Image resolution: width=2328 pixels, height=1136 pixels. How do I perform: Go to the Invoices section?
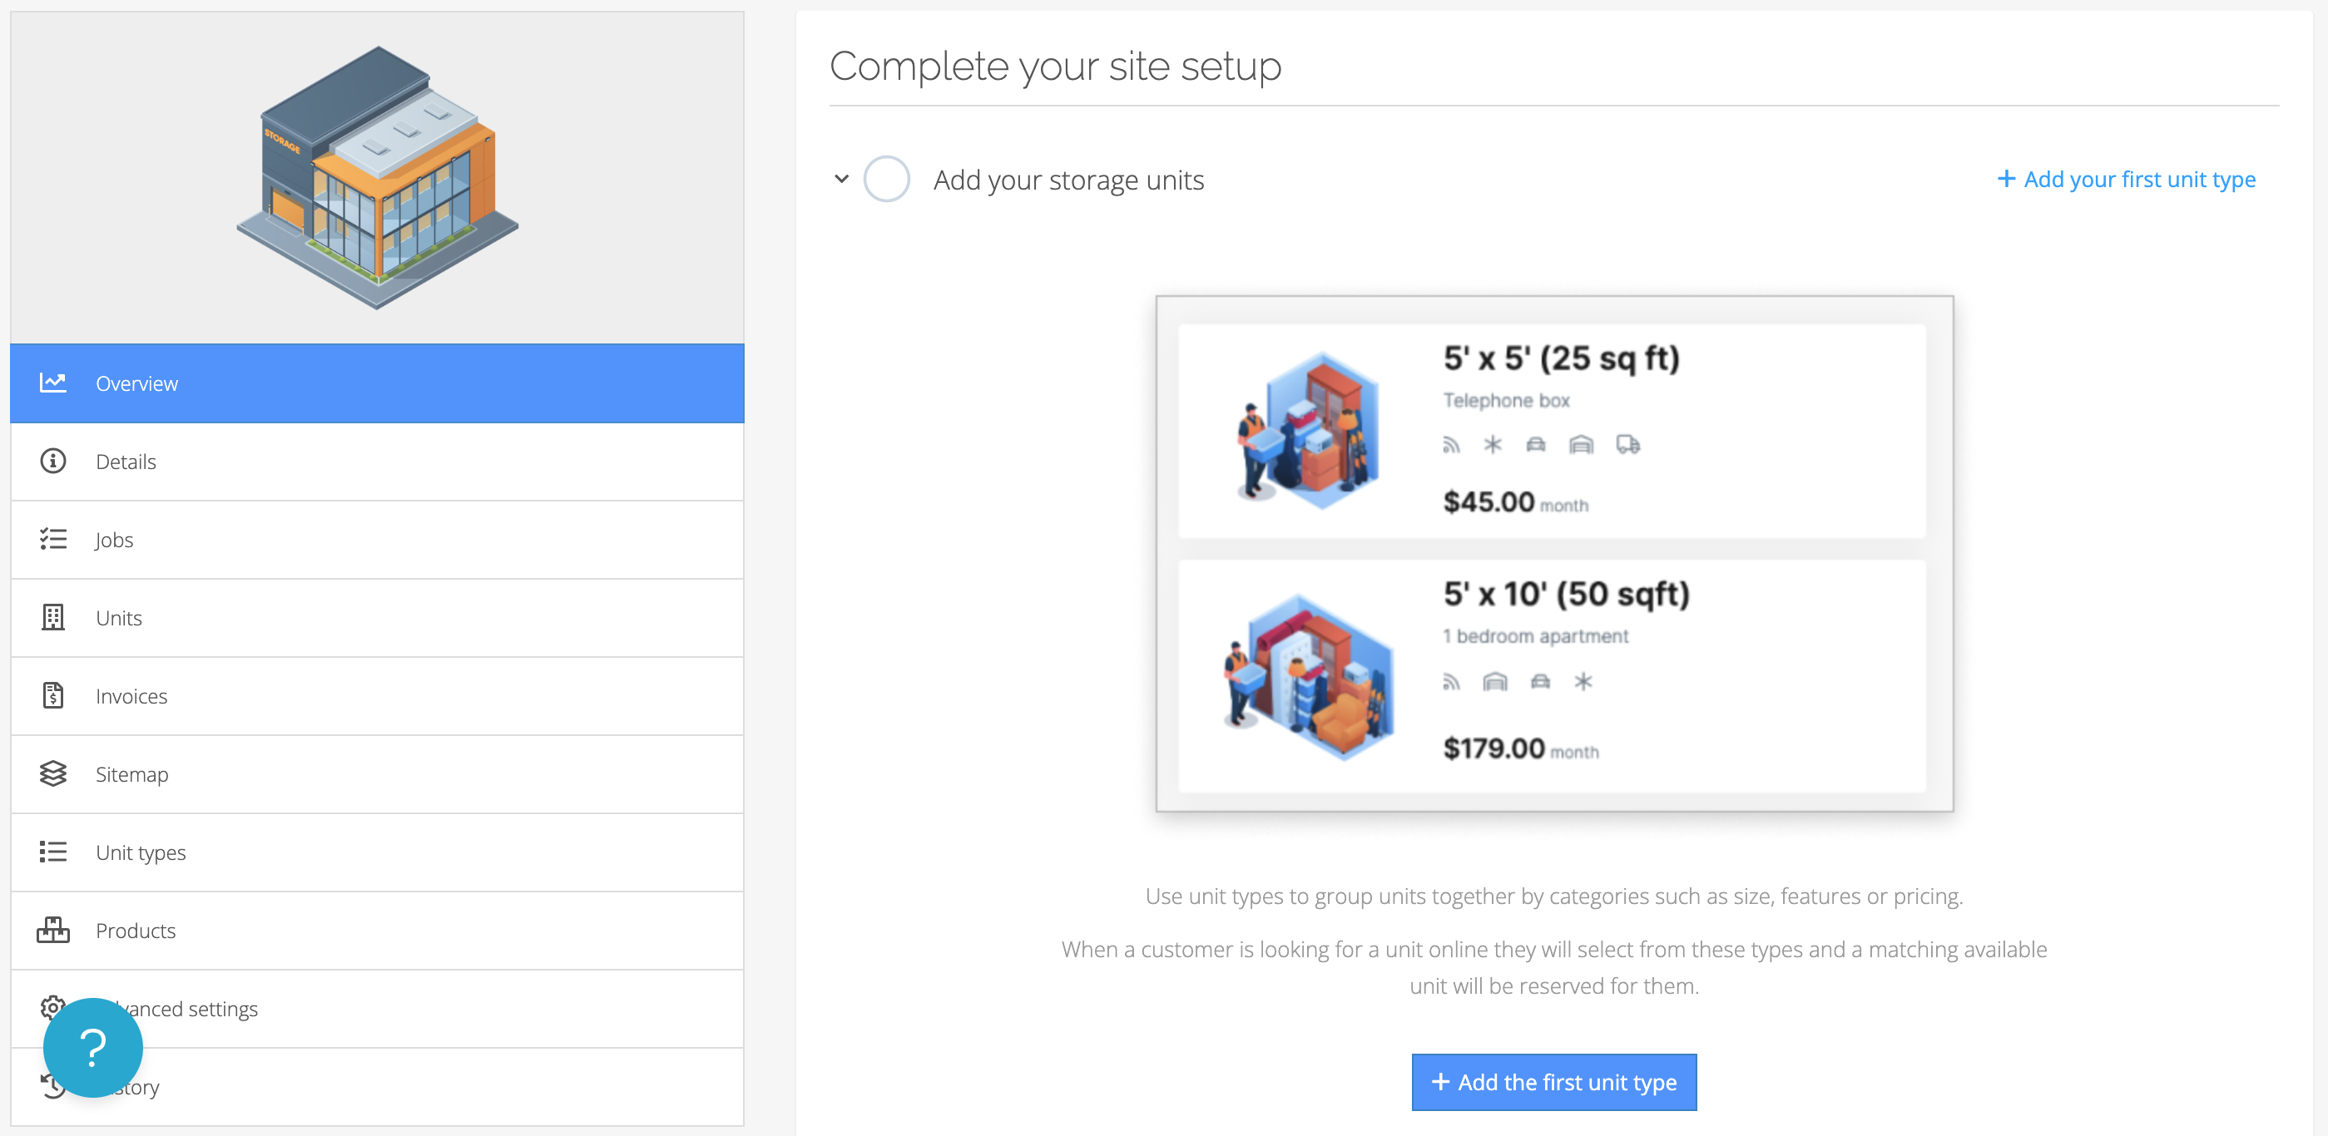pos(132,696)
